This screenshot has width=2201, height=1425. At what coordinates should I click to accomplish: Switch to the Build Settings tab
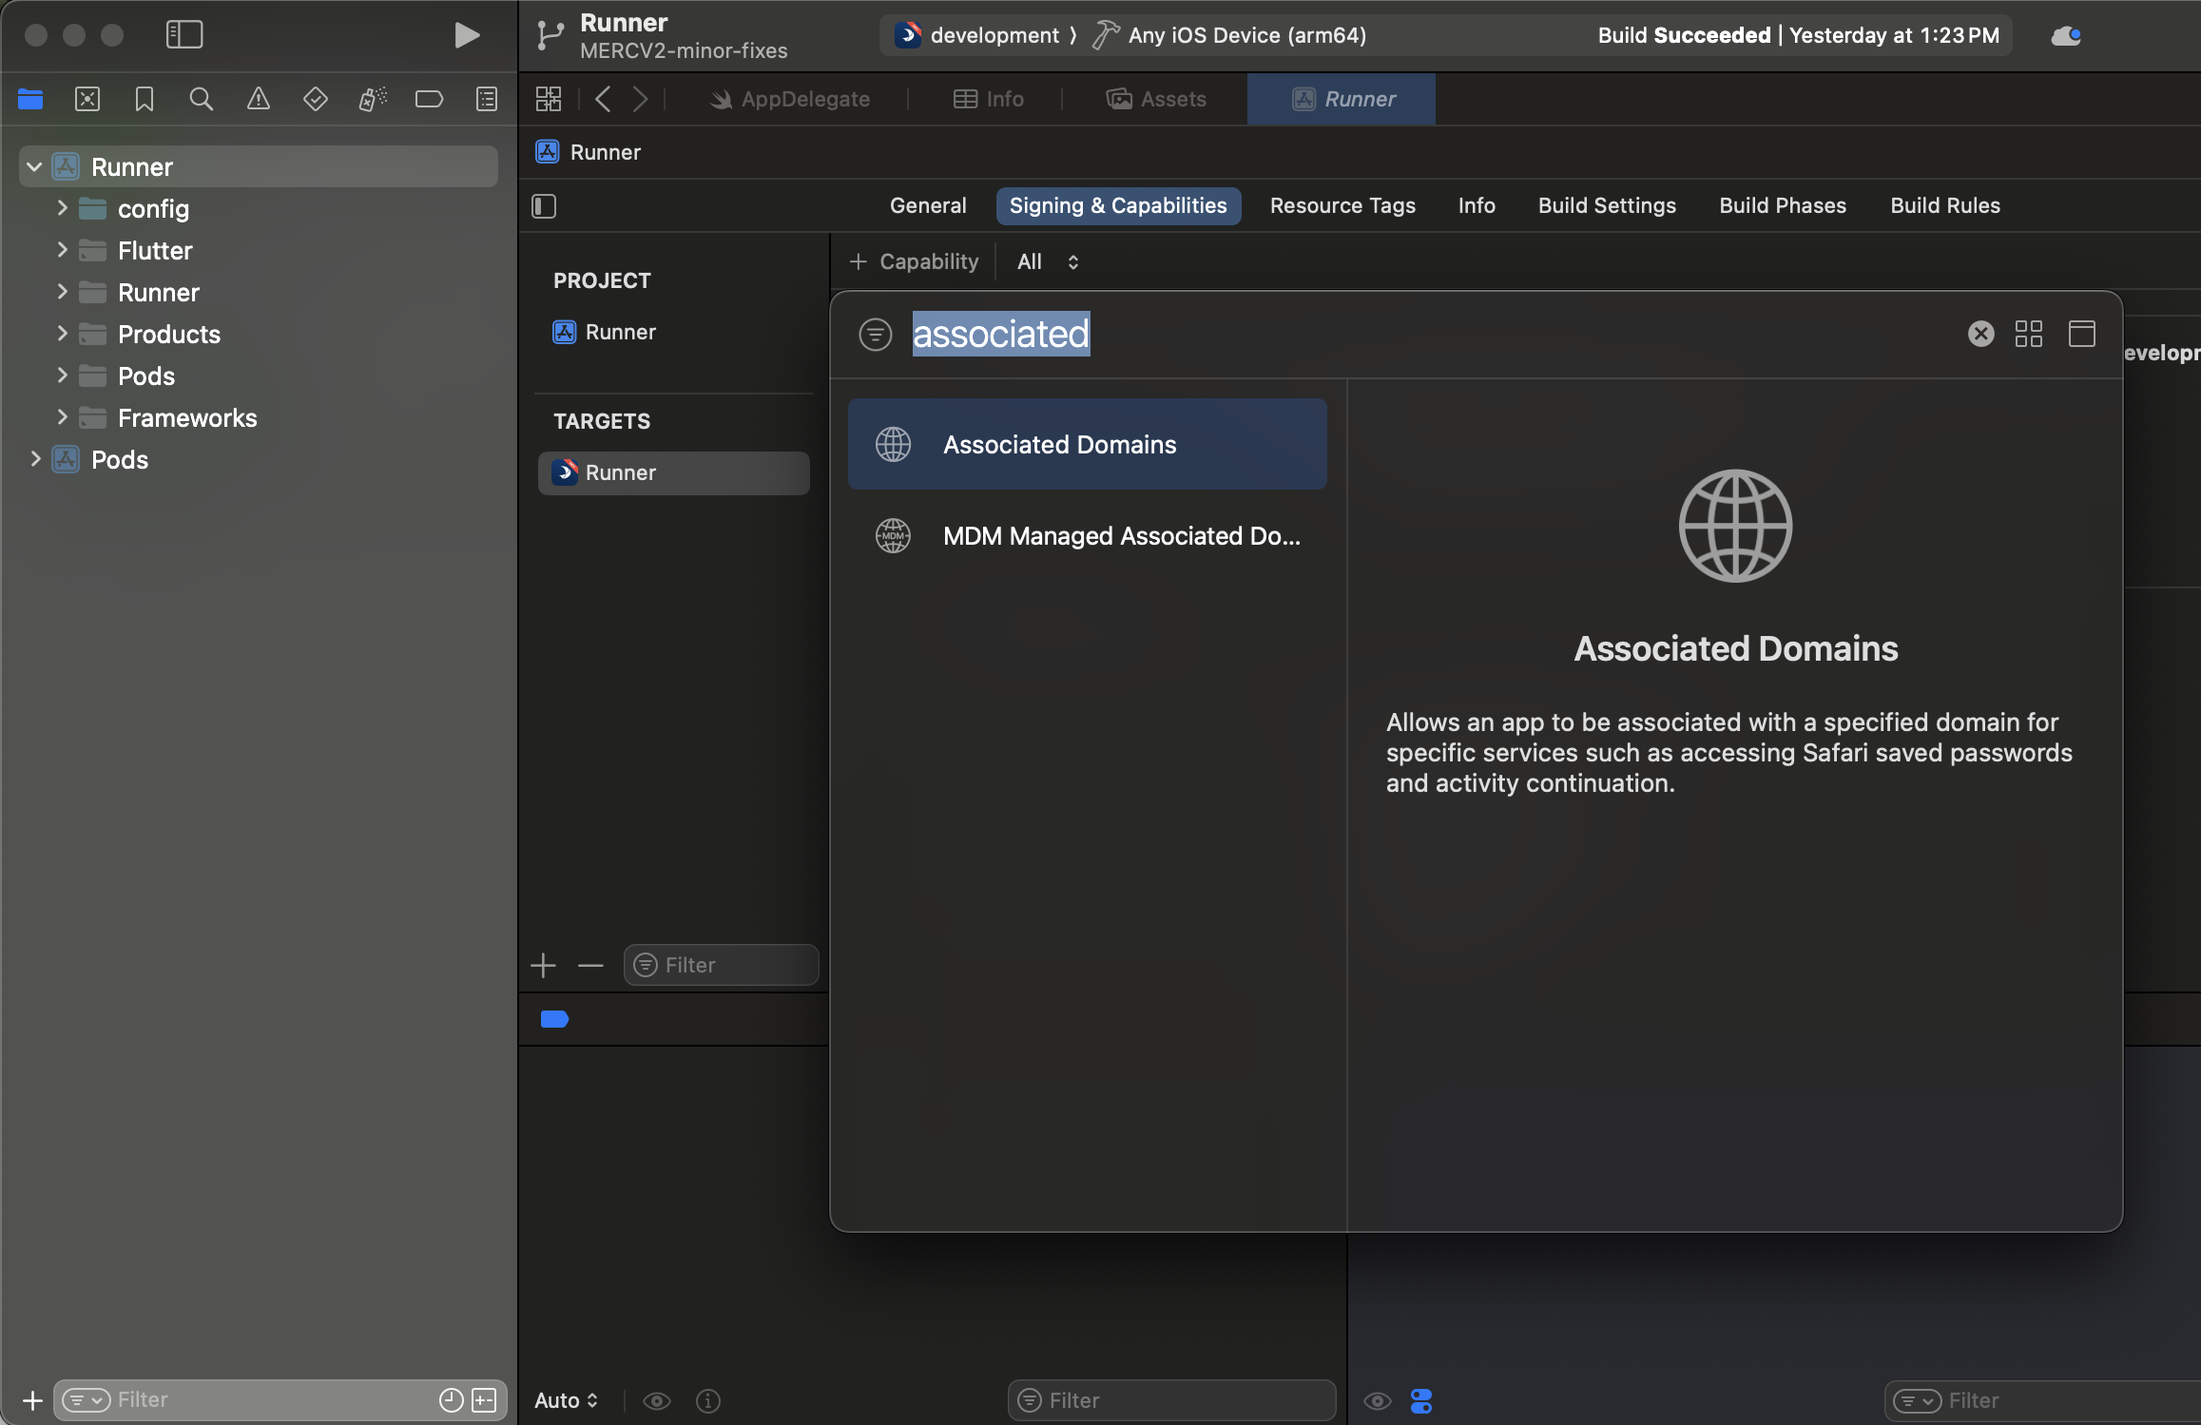[1606, 205]
